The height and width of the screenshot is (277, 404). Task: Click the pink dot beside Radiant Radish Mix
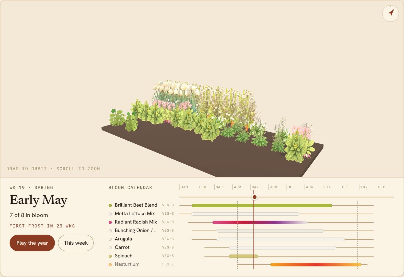(x=110, y=222)
